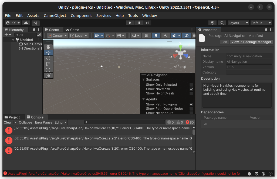The image size is (277, 179).
Task: Open Hierarchy panel options menu
Action: point(39,29)
